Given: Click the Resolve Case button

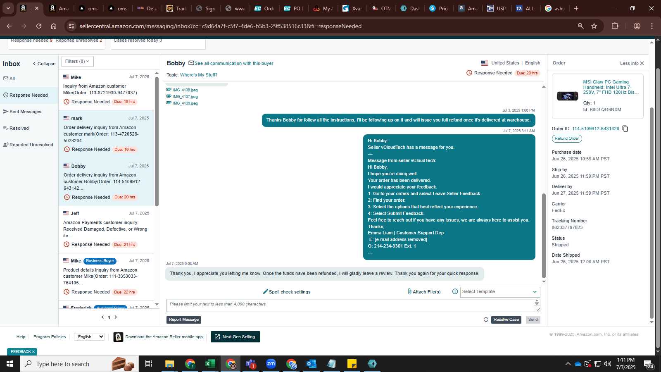Looking at the screenshot, I should (x=506, y=320).
